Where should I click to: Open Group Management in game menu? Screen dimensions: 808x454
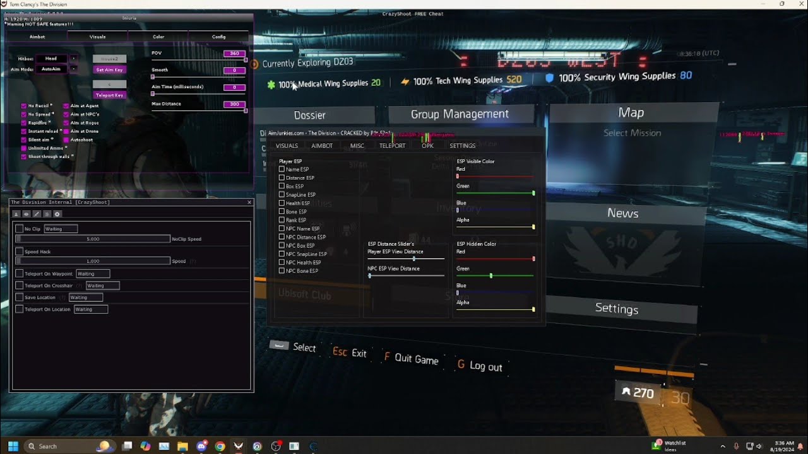coord(460,114)
